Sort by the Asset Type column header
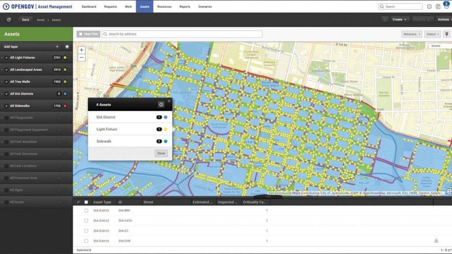Viewport: 452px width, 254px height. (102, 202)
